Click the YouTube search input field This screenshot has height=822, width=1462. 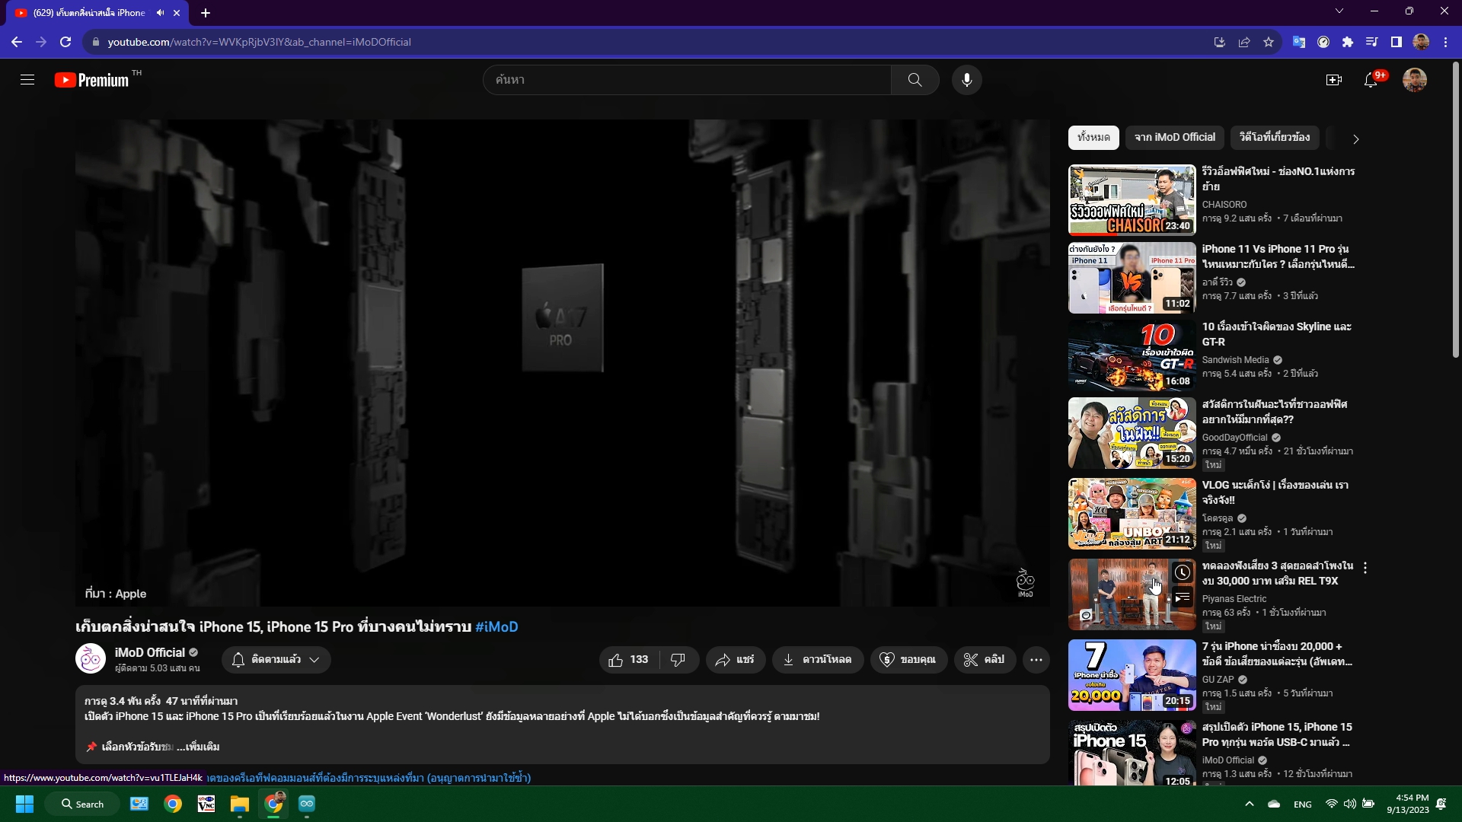[x=687, y=80]
